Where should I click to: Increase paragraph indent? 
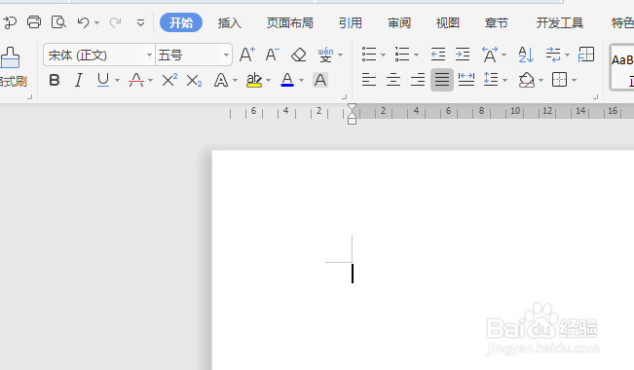click(463, 55)
